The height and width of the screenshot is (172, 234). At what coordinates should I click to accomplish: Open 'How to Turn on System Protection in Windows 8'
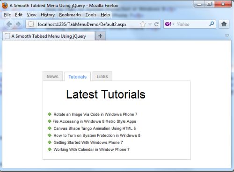point(97,136)
